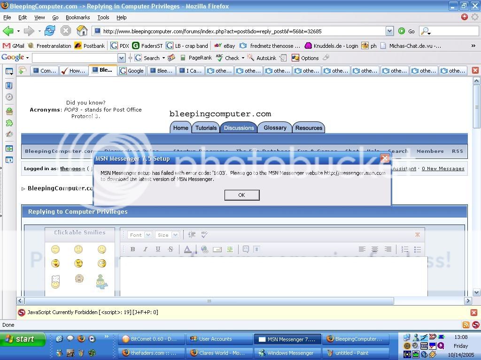Open the text color tool in the editor
Screen dimensions: 481x360
click(x=187, y=249)
